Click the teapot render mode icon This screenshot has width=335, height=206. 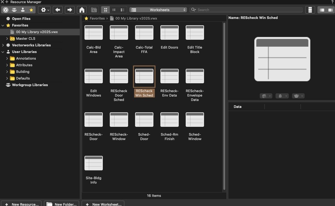pyautogui.click(x=297, y=96)
